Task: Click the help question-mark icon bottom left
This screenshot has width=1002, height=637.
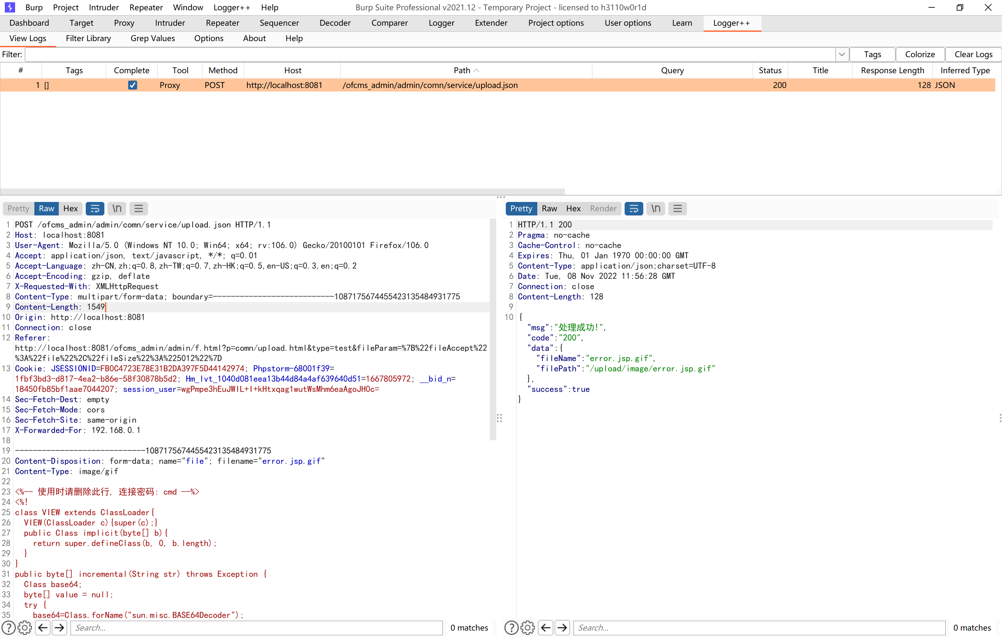Action: pyautogui.click(x=8, y=627)
